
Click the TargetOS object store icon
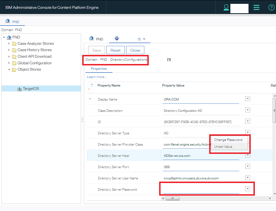click(x=19, y=89)
